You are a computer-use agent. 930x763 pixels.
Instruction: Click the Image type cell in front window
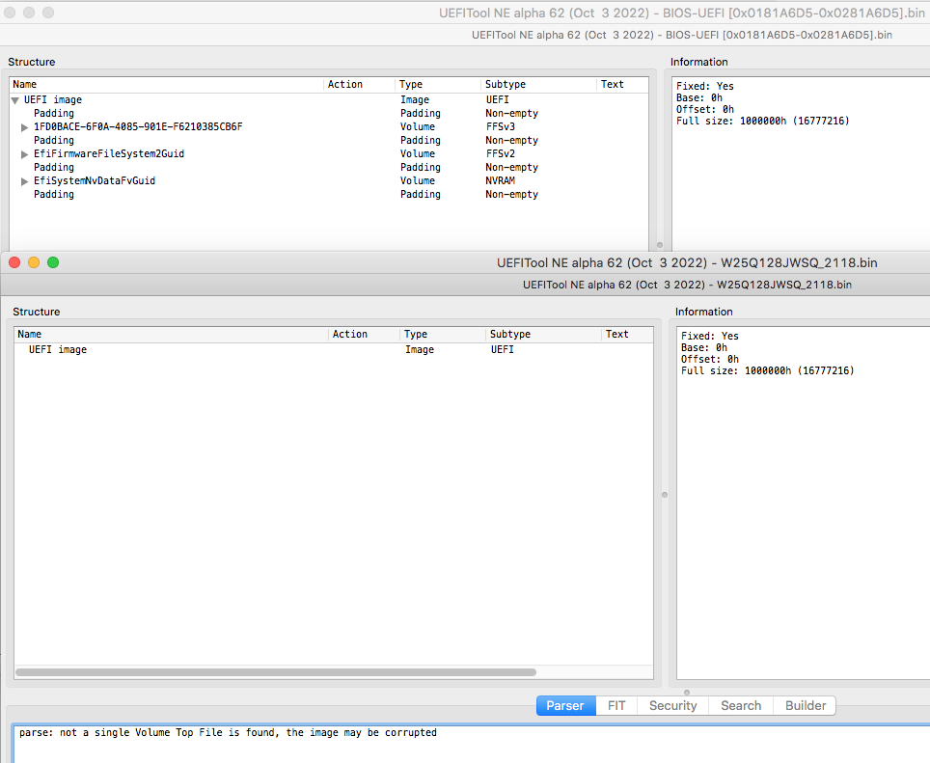click(420, 350)
